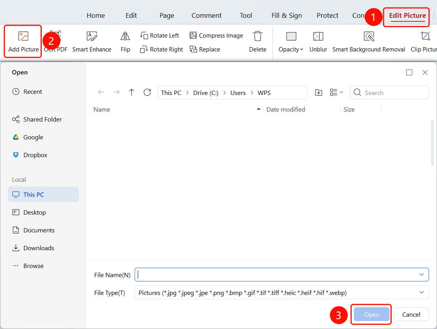Select Shared Folder in the sidebar
Image resolution: width=437 pixels, height=329 pixels.
(x=37, y=119)
